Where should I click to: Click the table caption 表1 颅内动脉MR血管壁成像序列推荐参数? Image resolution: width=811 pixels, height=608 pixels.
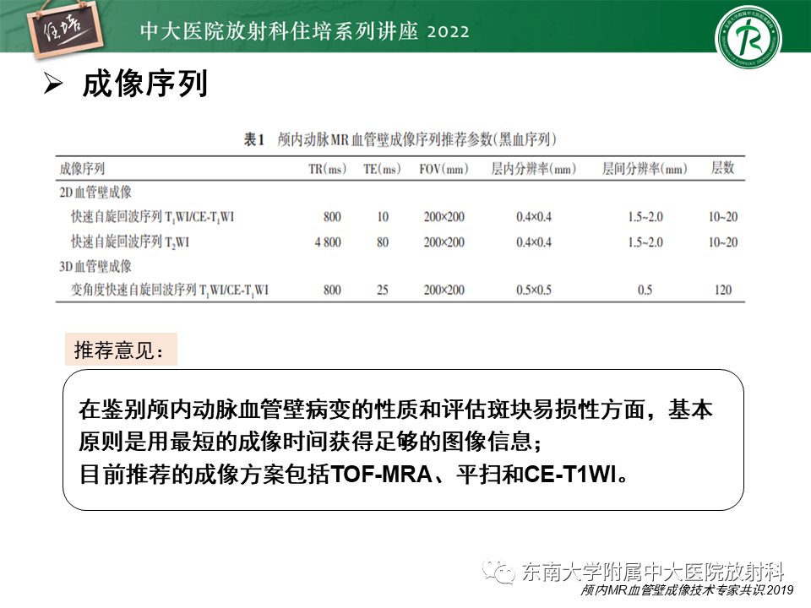400,139
